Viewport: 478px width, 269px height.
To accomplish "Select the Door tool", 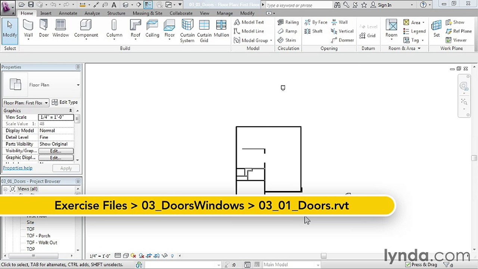I will (44, 29).
